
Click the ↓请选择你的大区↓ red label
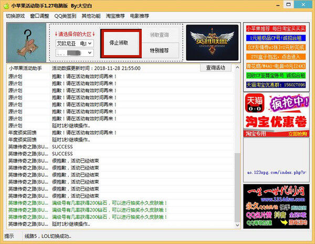pyautogui.click(x=75, y=34)
